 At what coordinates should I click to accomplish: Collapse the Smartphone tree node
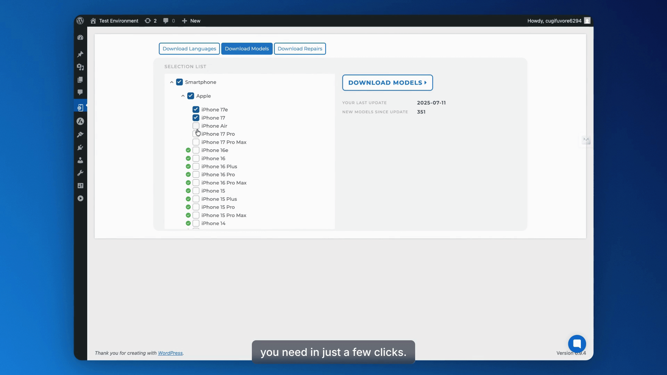(172, 82)
